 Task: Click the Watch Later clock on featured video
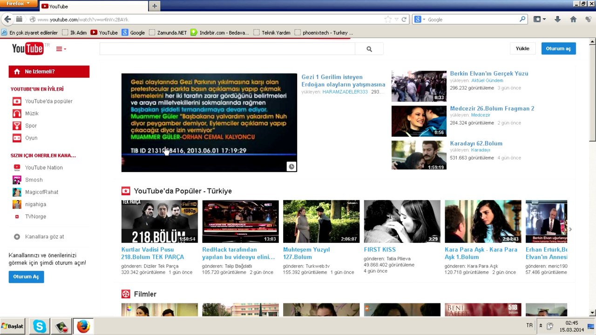[291, 167]
